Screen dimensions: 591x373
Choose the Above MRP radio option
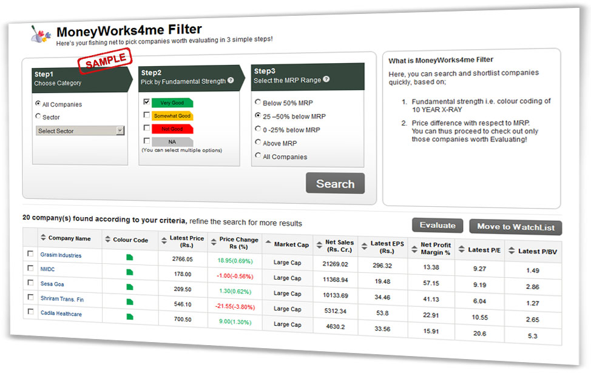click(x=258, y=143)
